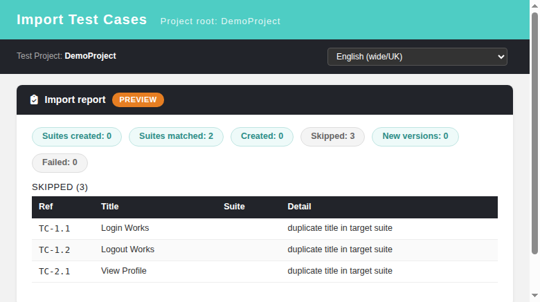Click the DemoProject test project name
The image size is (540, 302).
pyautogui.click(x=90, y=56)
